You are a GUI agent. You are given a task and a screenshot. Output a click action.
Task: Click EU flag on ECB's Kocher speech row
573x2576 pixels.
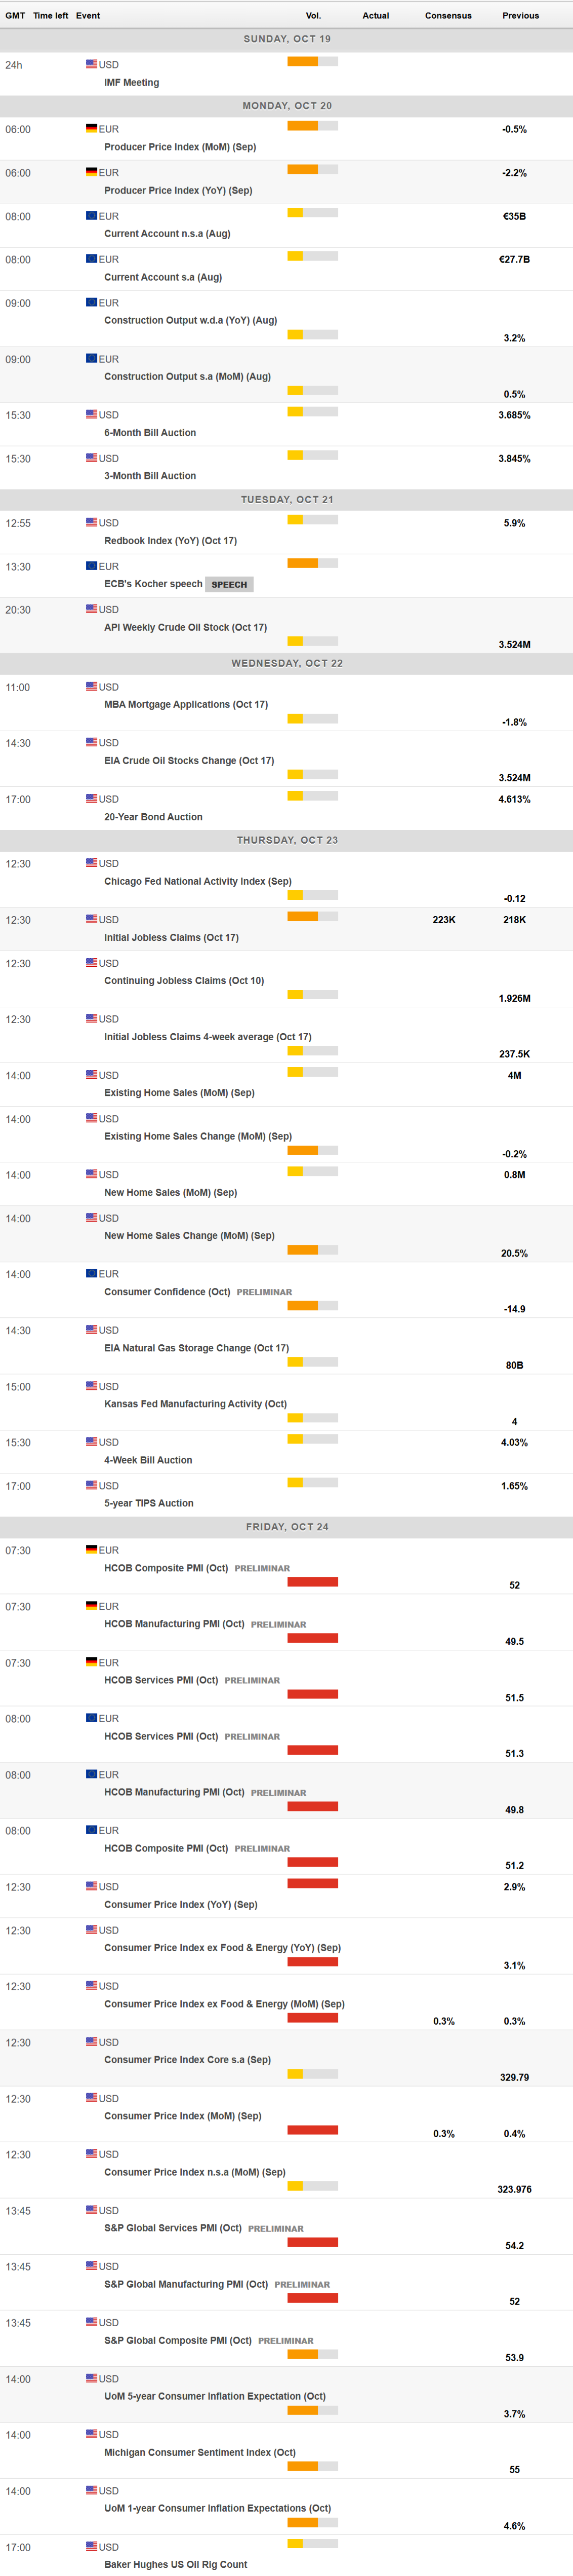tap(91, 566)
